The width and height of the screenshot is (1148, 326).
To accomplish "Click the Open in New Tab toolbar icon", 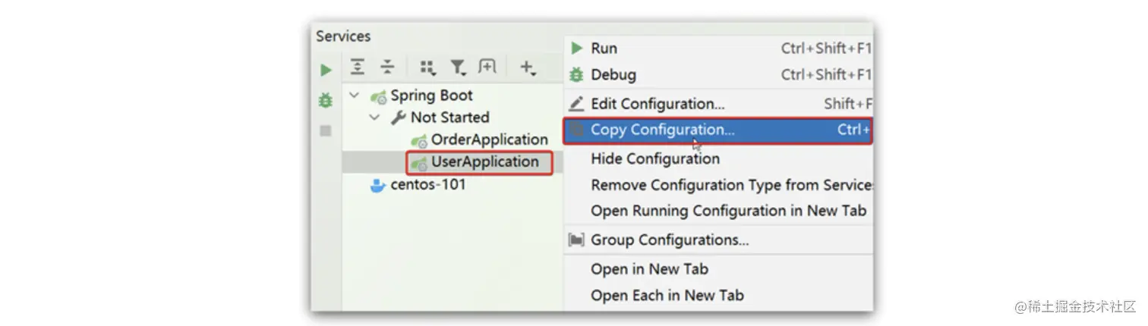I will coord(487,67).
